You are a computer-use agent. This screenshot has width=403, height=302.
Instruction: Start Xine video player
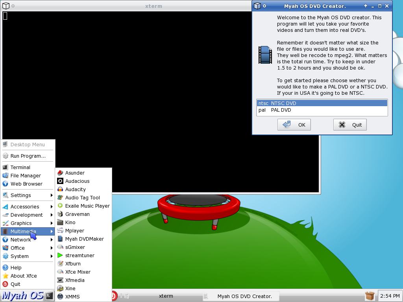pyautogui.click(x=83, y=288)
